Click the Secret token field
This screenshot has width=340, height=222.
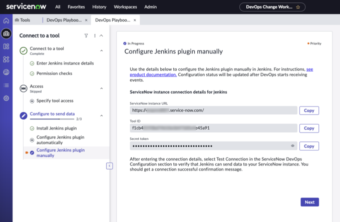tap(213, 146)
